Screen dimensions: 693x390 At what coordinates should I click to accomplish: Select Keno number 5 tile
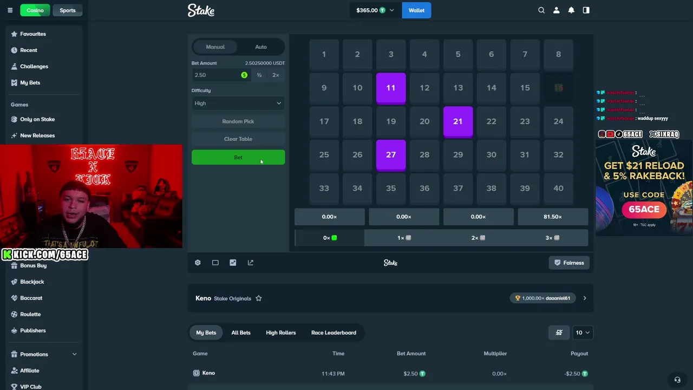tap(458, 54)
